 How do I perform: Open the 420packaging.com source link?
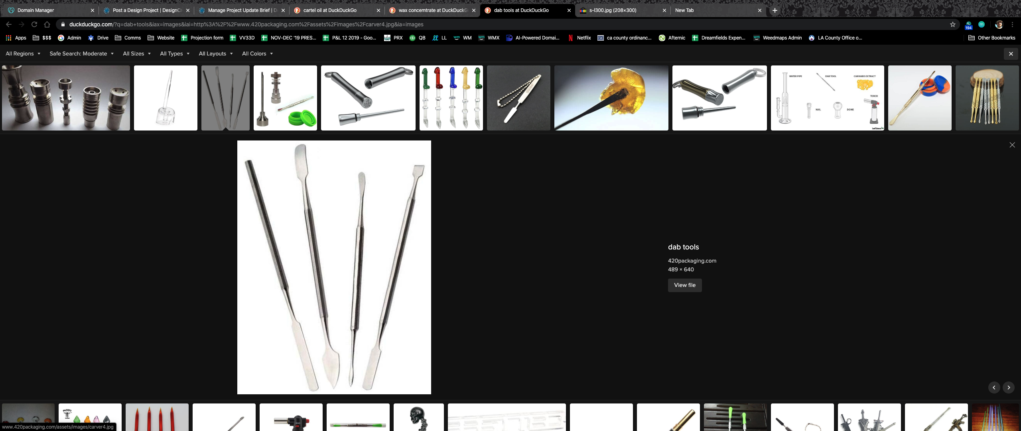click(692, 261)
